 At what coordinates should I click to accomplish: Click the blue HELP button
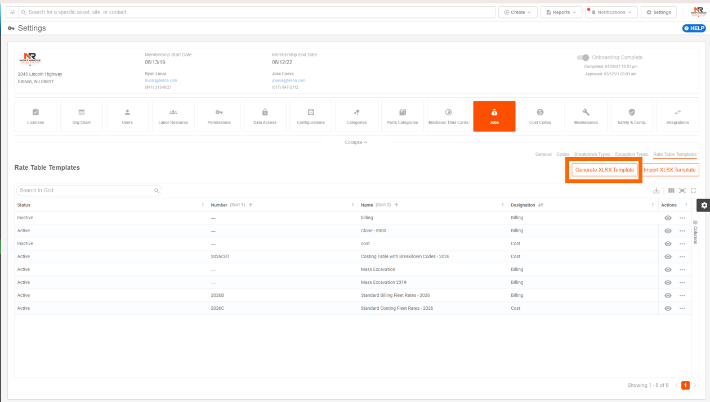click(x=694, y=28)
